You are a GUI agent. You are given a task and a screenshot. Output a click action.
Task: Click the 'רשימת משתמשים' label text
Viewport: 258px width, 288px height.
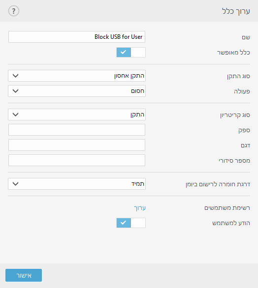tap(227, 208)
